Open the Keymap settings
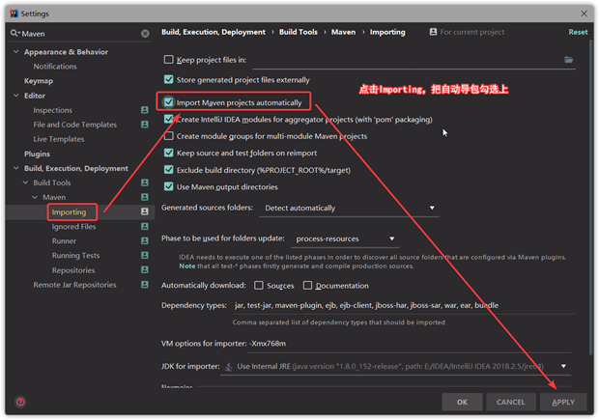The image size is (599, 420). pyautogui.click(x=39, y=81)
